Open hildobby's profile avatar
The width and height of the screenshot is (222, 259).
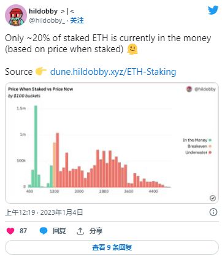point(16,15)
